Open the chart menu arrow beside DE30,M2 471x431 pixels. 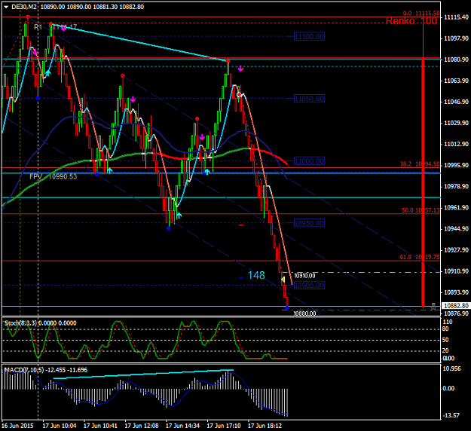pos(6,7)
